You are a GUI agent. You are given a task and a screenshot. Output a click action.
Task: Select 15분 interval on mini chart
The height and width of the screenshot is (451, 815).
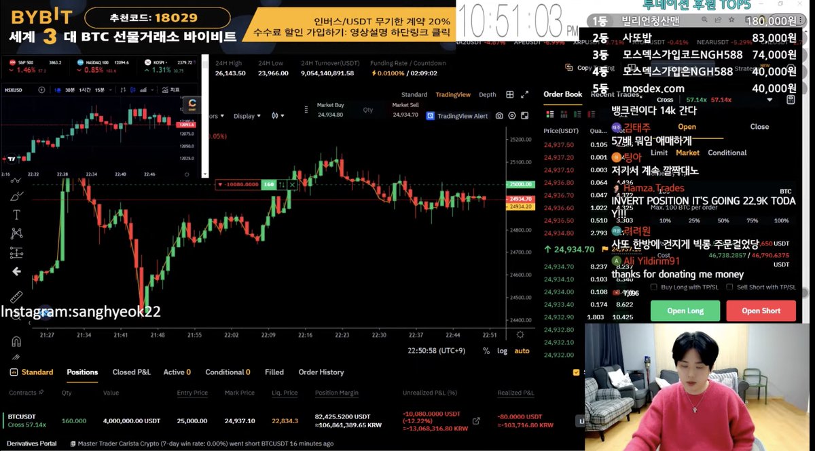pyautogui.click(x=100, y=90)
